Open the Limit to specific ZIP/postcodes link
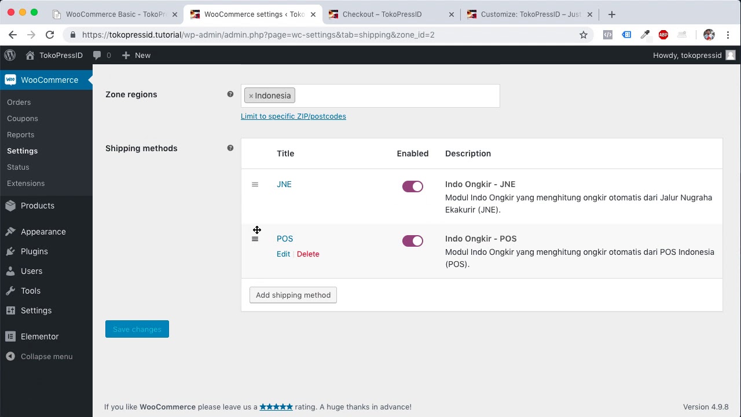The width and height of the screenshot is (741, 417). pyautogui.click(x=294, y=116)
